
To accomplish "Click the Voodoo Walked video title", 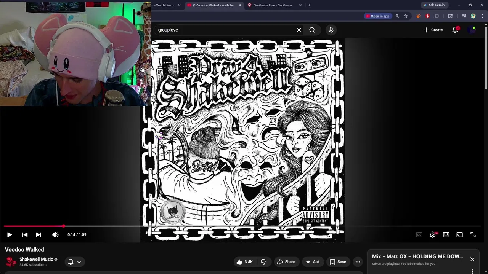I will tap(24, 250).
